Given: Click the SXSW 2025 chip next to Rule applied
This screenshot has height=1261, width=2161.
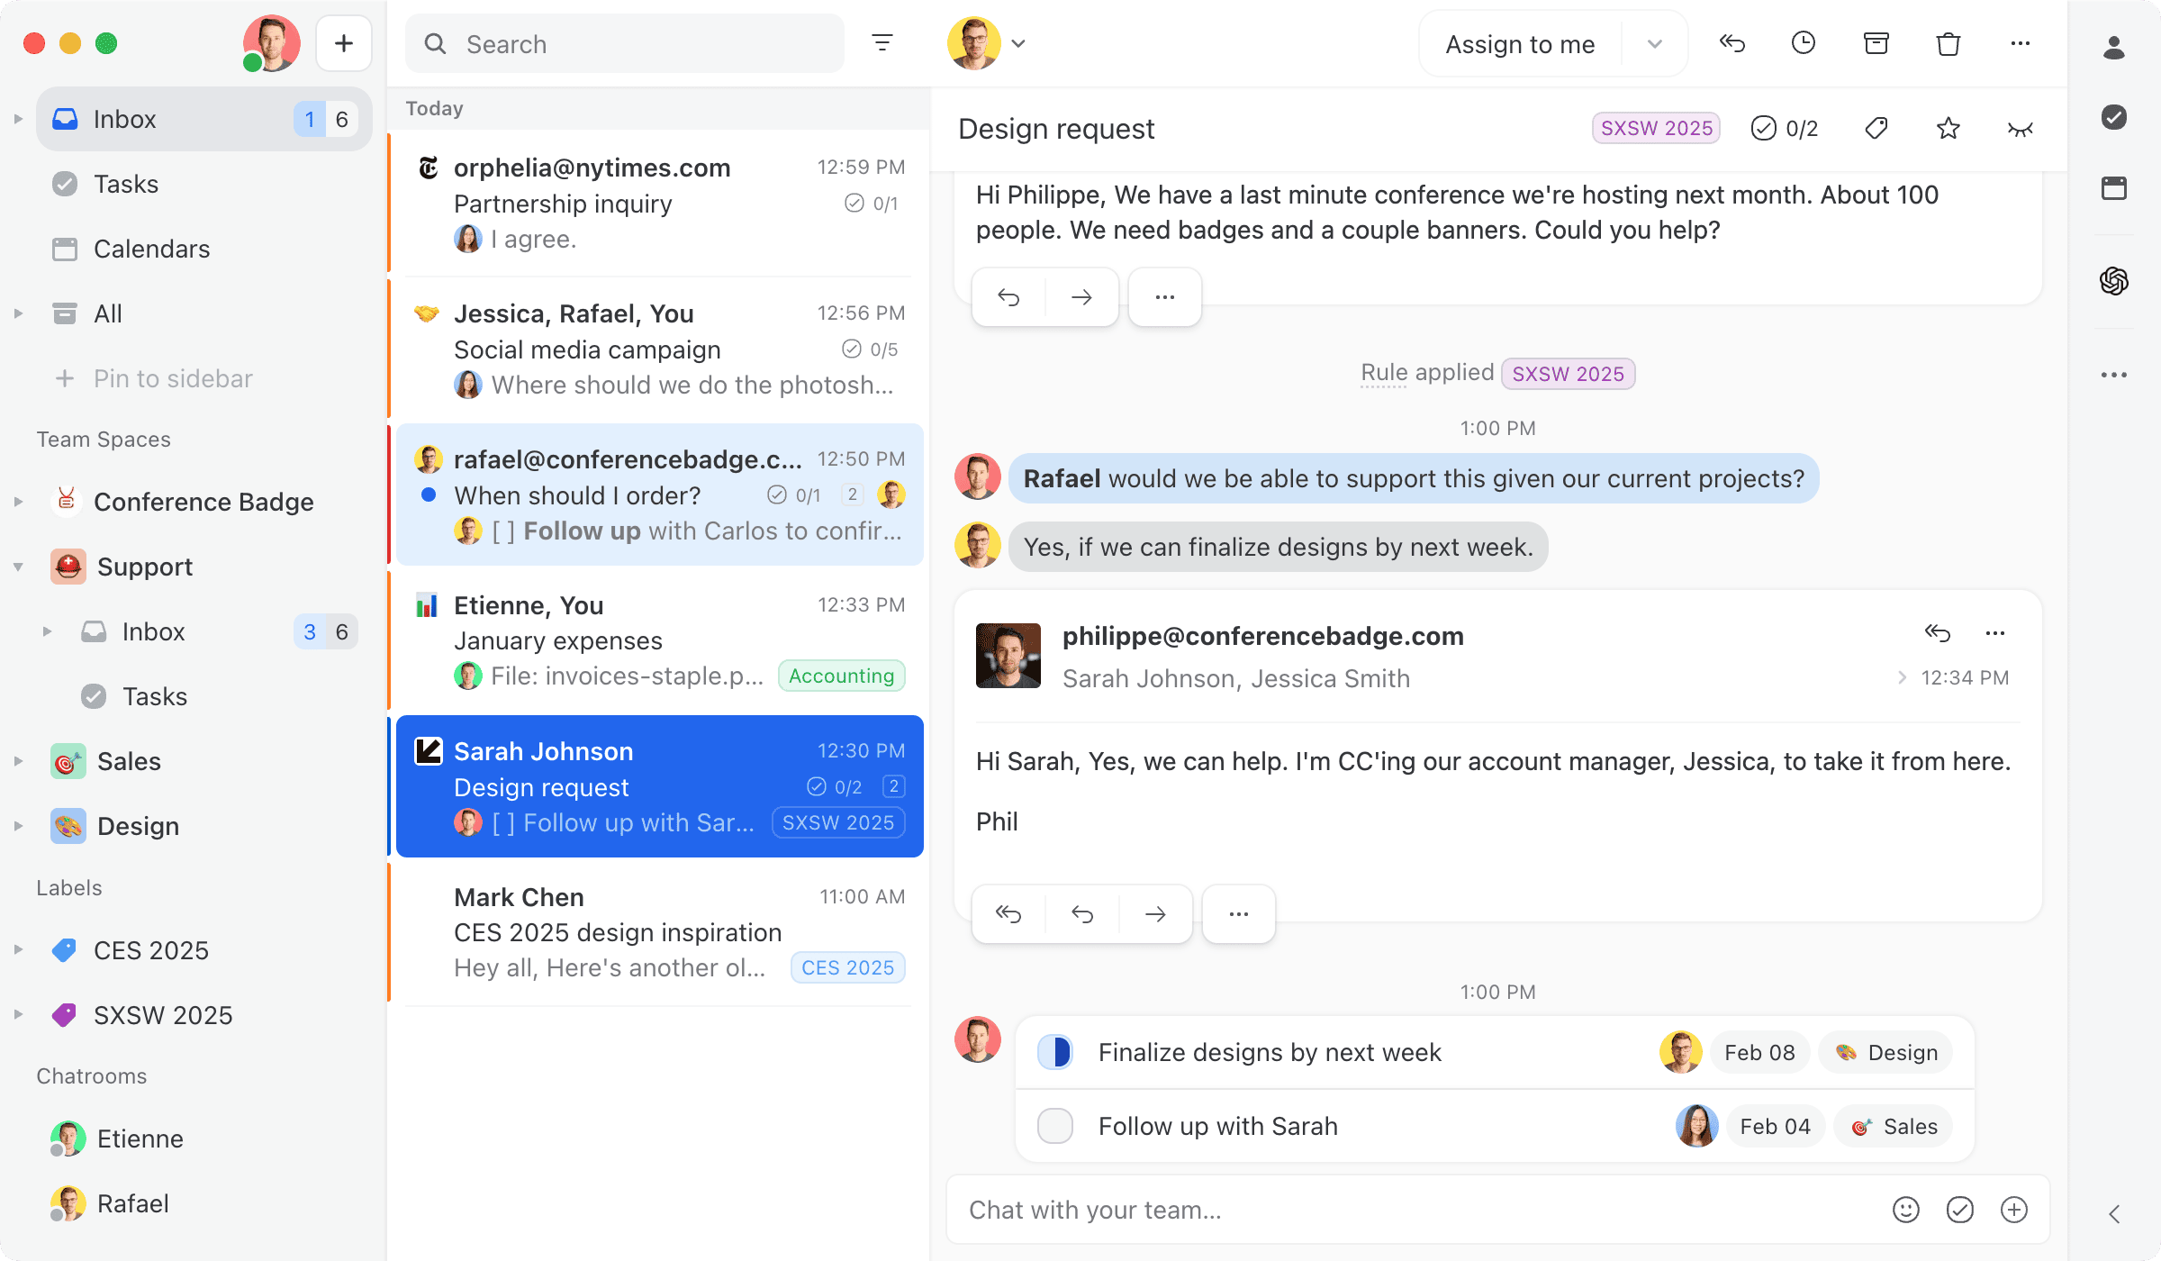Looking at the screenshot, I should pyautogui.click(x=1568, y=374).
